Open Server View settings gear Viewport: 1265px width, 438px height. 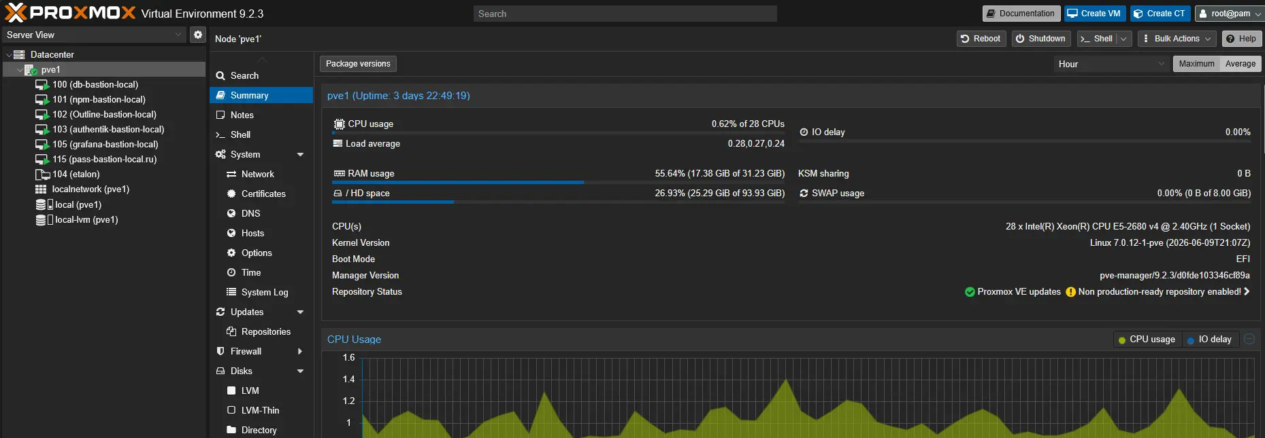pos(197,35)
